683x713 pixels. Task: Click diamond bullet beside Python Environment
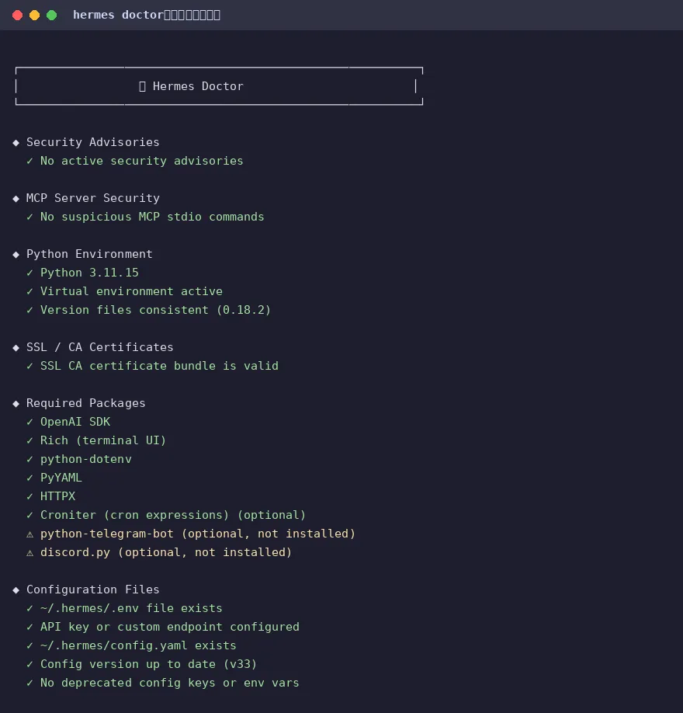(16, 255)
